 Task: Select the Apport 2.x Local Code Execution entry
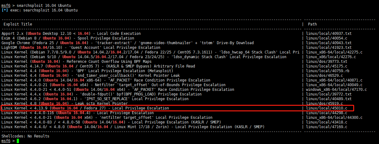click(x=71, y=34)
